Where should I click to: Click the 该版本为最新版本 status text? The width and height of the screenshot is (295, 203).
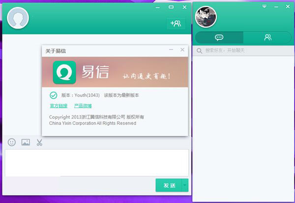121,95
